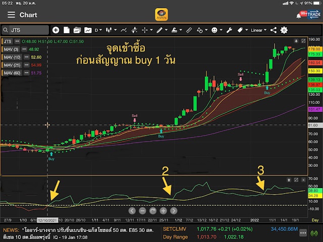Click the SETCLMV index label
Viewport: 323px width, 242px height.
point(175,229)
